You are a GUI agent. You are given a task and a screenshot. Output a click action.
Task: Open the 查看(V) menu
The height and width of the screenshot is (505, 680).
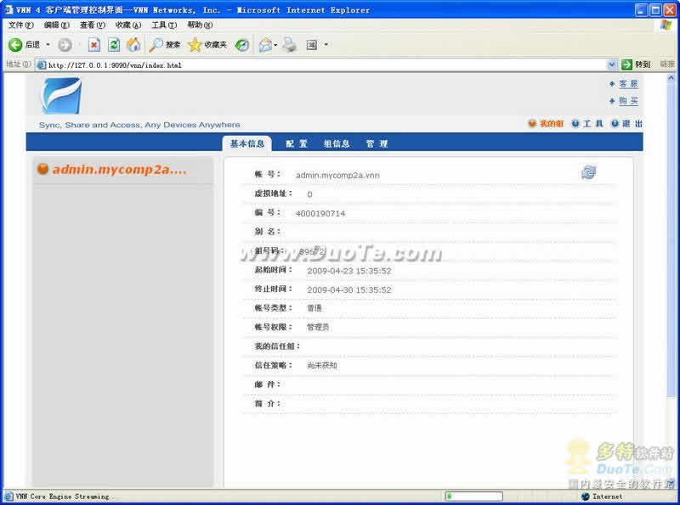point(93,25)
